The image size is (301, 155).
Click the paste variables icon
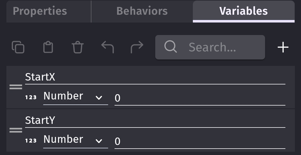tap(48, 47)
